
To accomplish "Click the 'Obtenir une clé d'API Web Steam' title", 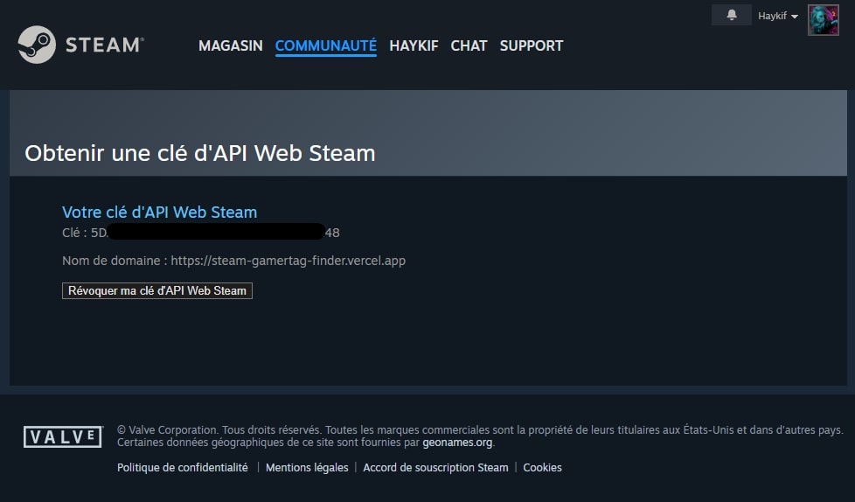I will click(x=199, y=153).
